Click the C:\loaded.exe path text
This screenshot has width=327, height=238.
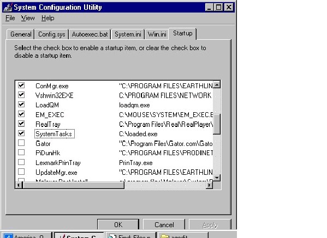138,134
